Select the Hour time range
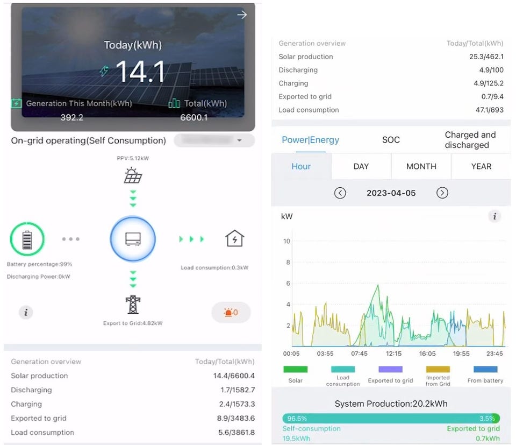The image size is (516, 445). [x=301, y=166]
